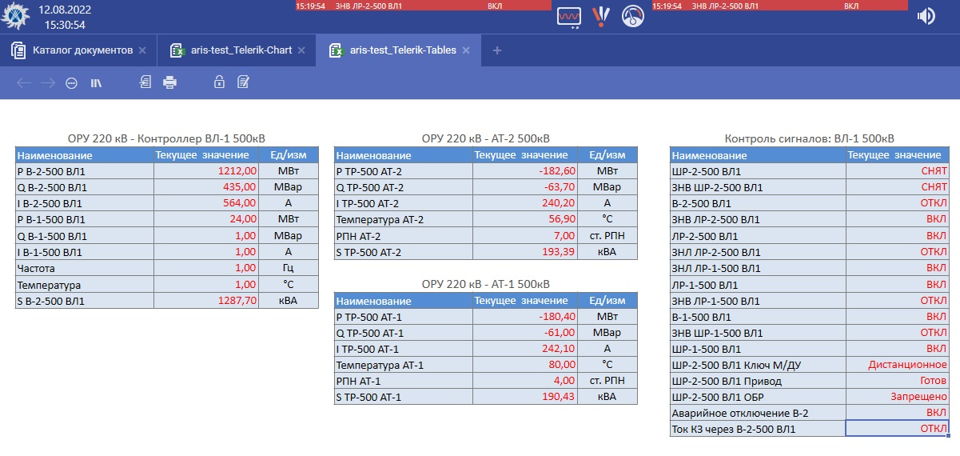Click the back arrow navigation button
This screenshot has width=960, height=456.
[23, 82]
